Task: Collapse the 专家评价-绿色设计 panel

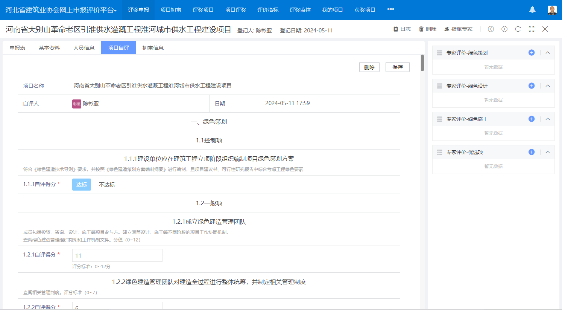Action: [x=548, y=86]
